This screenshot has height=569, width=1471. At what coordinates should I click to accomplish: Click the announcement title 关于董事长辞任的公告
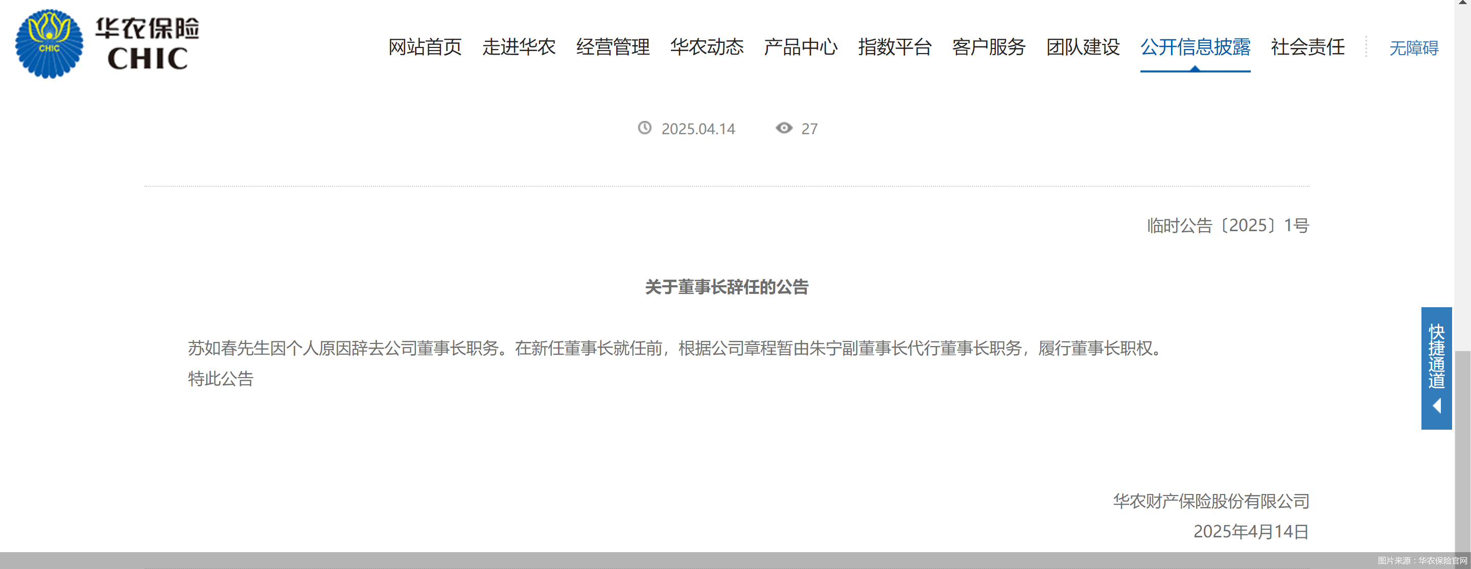pyautogui.click(x=727, y=287)
